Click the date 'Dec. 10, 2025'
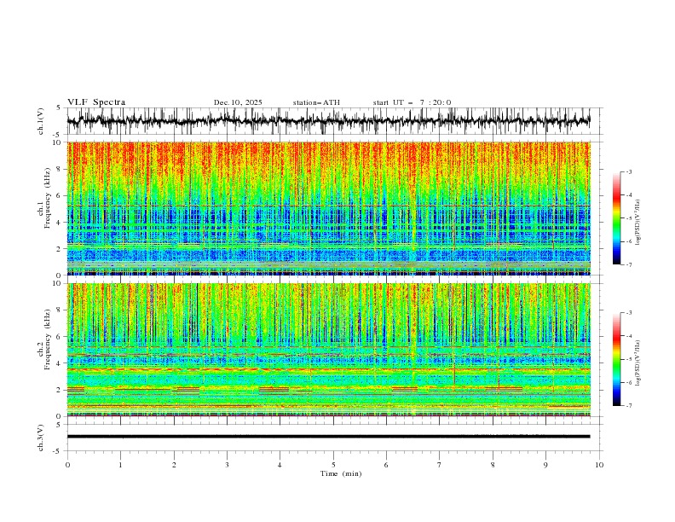The image size is (675, 522). point(238,102)
